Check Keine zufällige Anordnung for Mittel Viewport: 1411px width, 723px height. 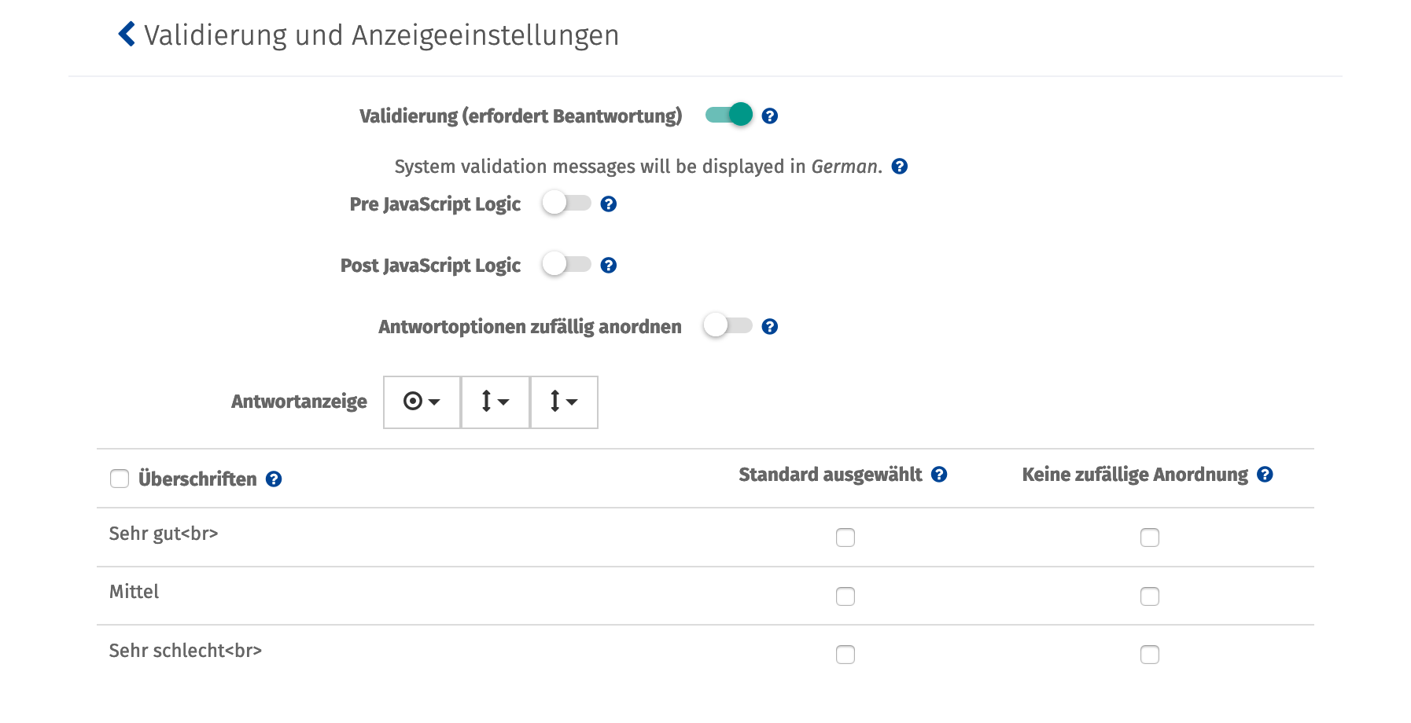tap(1150, 596)
